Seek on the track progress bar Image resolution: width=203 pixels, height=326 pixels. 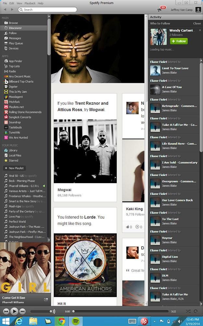(x=120, y=311)
